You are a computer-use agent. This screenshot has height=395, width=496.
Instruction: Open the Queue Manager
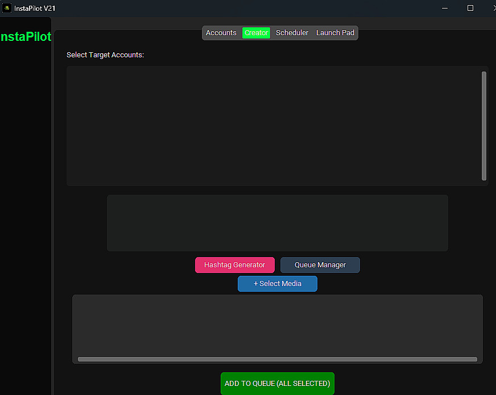[320, 265]
